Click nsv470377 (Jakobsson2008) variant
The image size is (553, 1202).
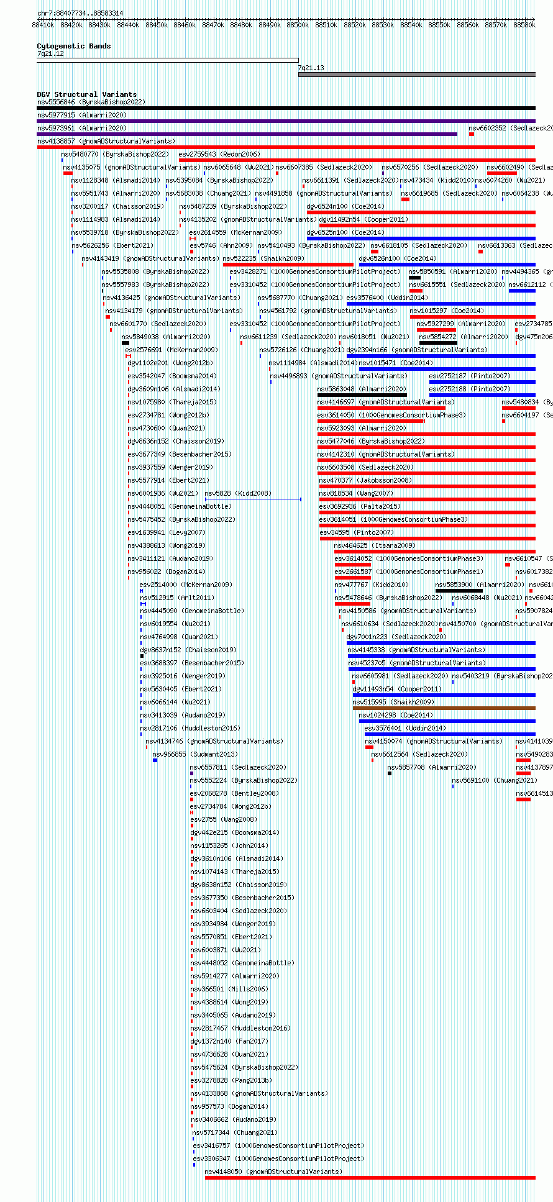click(365, 480)
